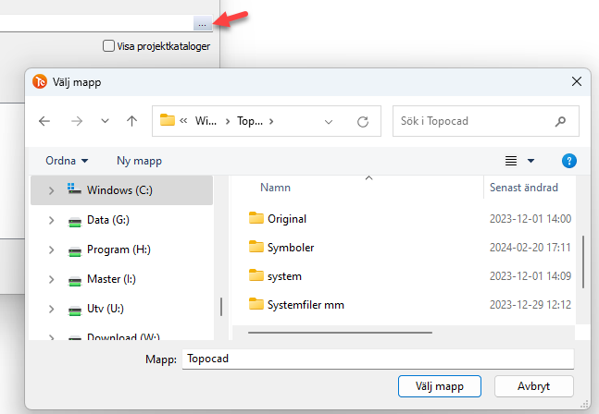
Task: Click the Sök i Topocad search field
Action: pos(472,121)
